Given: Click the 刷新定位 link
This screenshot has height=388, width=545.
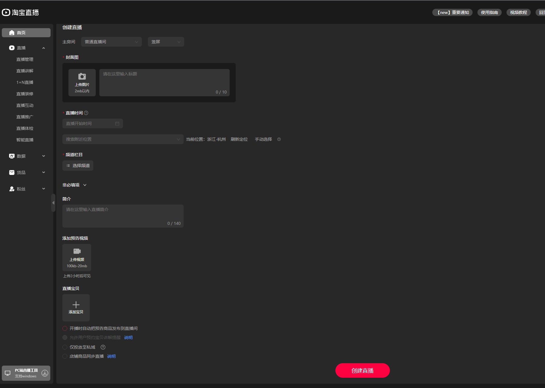Looking at the screenshot, I should click(239, 139).
